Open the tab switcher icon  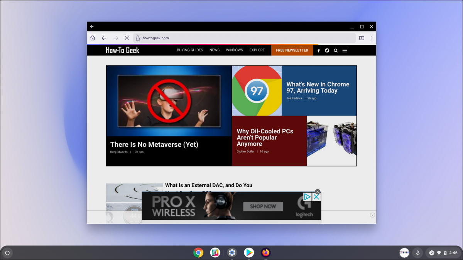362,38
